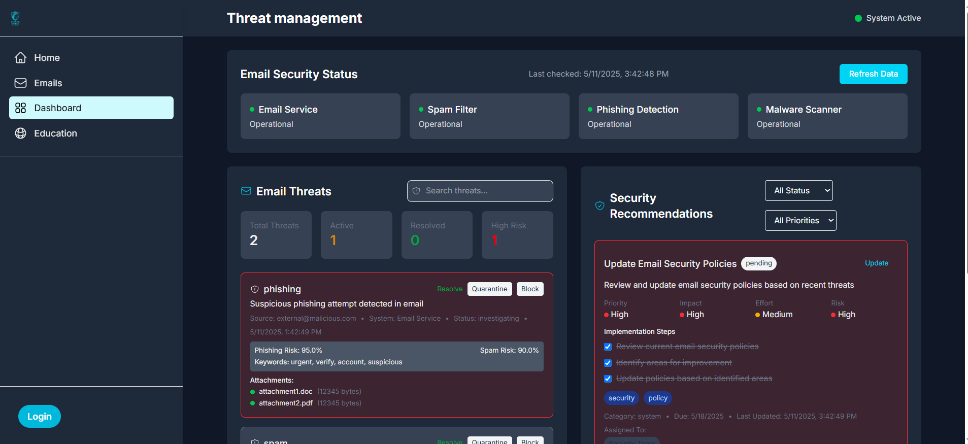Viewport: 968px width, 444px height.
Task: Click 'Keywords: urgent, verify, account, suspicious' text
Action: (328, 362)
